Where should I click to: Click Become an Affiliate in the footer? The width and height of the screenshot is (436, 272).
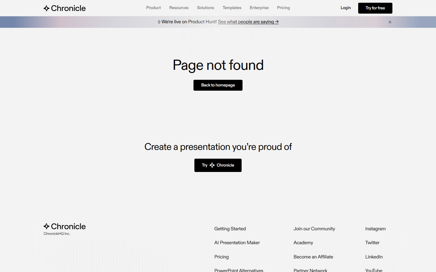313,257
